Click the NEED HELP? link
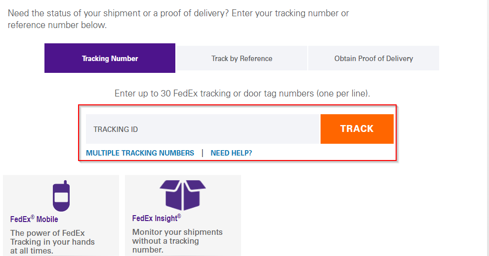 (x=231, y=153)
